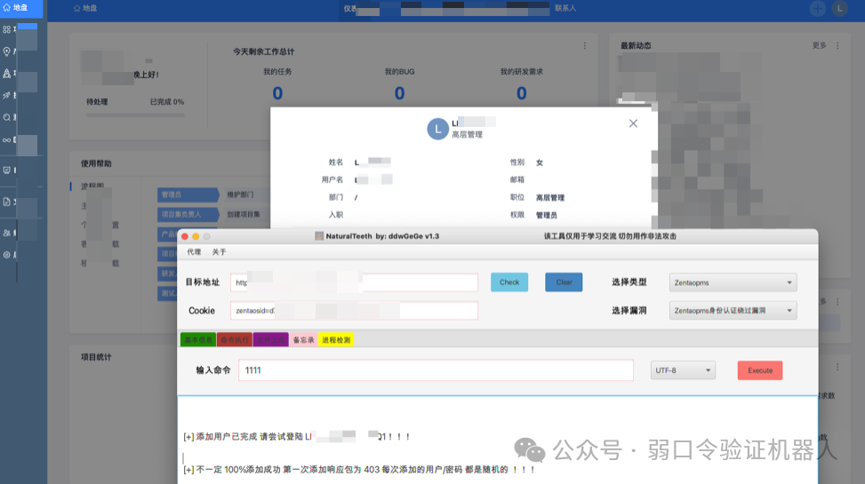
Task: Click the Check button
Action: click(509, 282)
